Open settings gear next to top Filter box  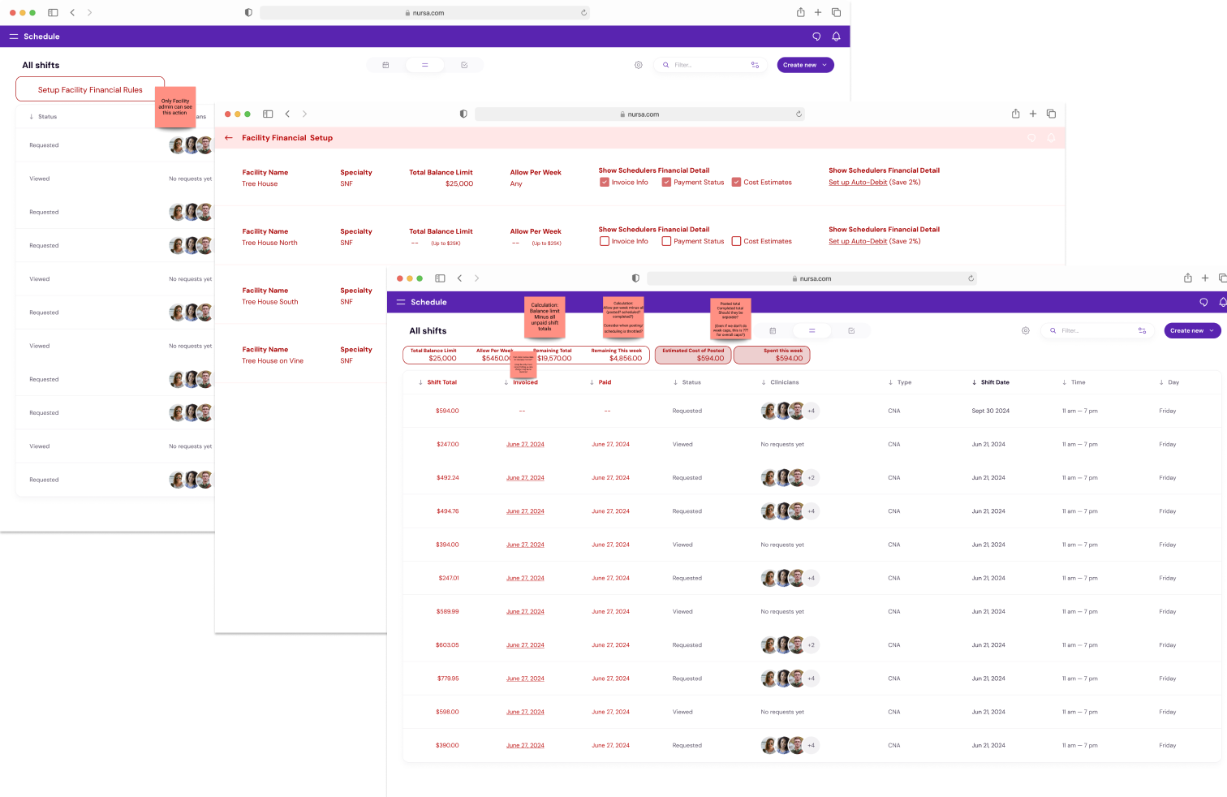[x=639, y=65]
